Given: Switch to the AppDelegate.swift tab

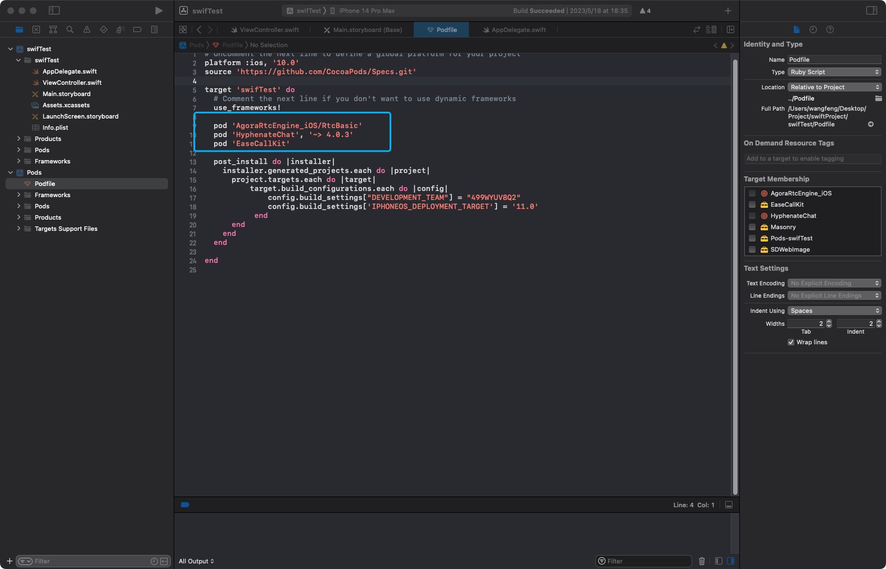Looking at the screenshot, I should click(x=514, y=30).
